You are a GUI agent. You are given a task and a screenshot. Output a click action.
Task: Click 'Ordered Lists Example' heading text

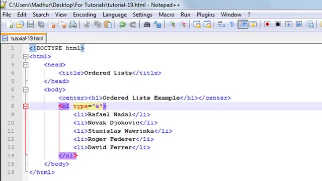[x=141, y=98]
